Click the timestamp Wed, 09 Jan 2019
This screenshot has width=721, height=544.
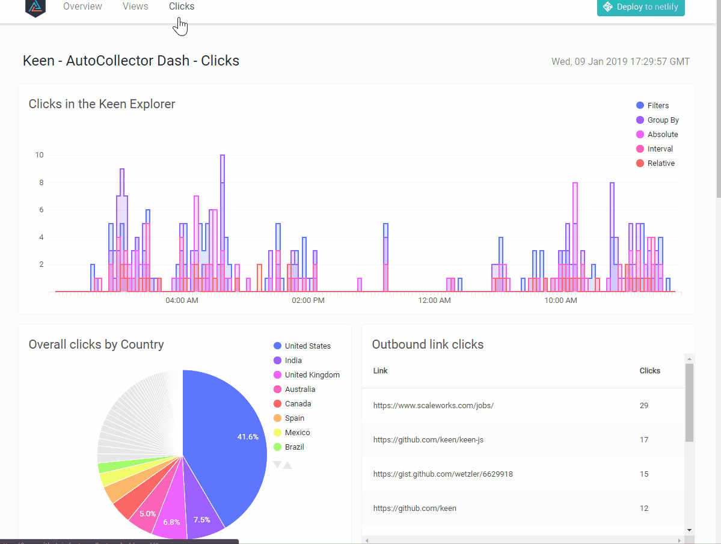[x=621, y=61]
